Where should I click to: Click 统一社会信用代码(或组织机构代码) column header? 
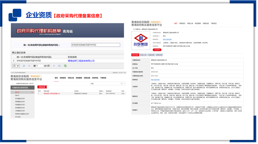point(34,57)
